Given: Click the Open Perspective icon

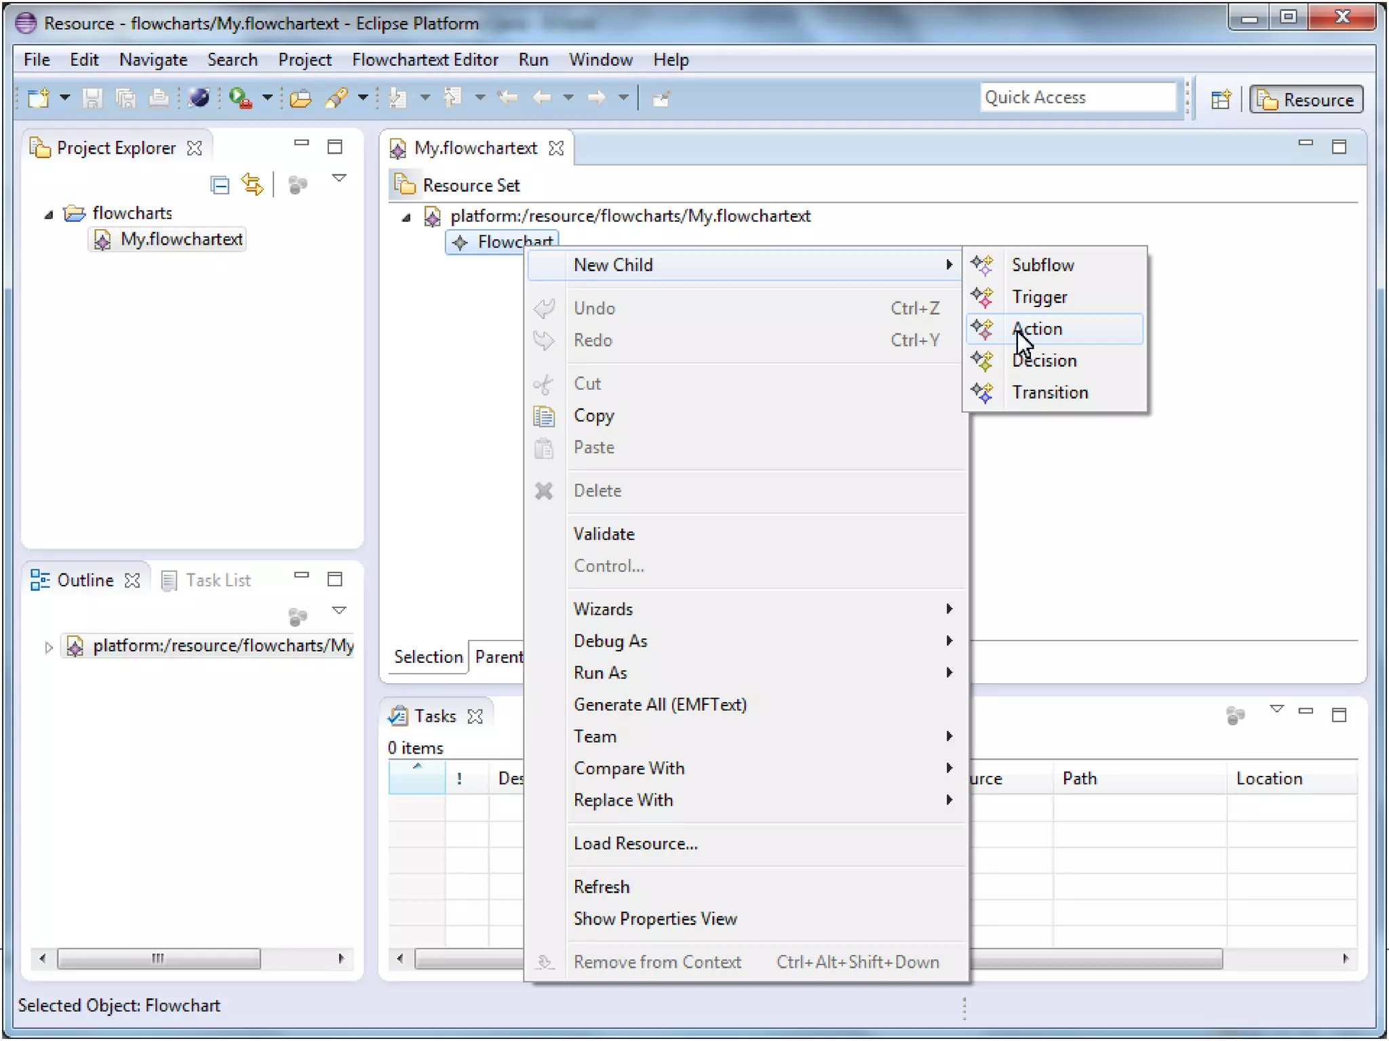Looking at the screenshot, I should tap(1220, 100).
